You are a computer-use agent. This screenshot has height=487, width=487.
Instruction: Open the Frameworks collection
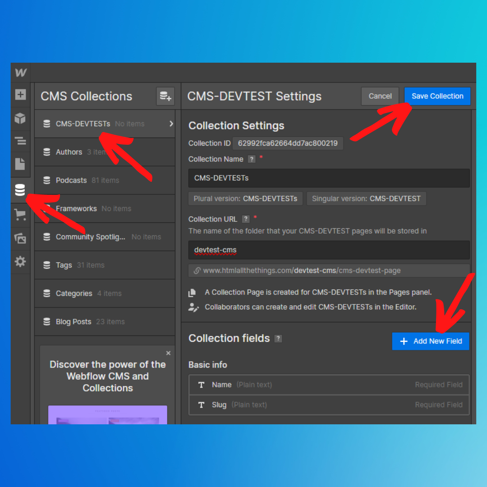[105, 208]
